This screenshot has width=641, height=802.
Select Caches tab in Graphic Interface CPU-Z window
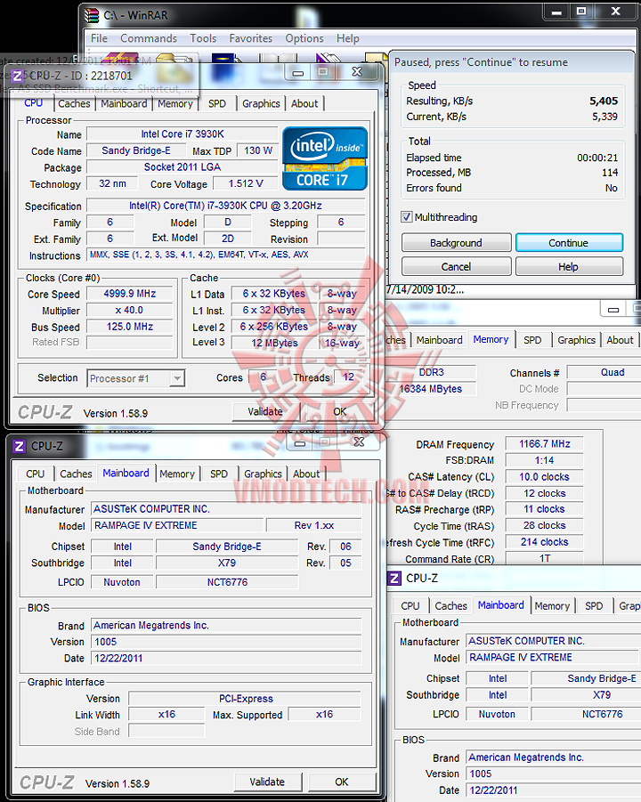[76, 474]
